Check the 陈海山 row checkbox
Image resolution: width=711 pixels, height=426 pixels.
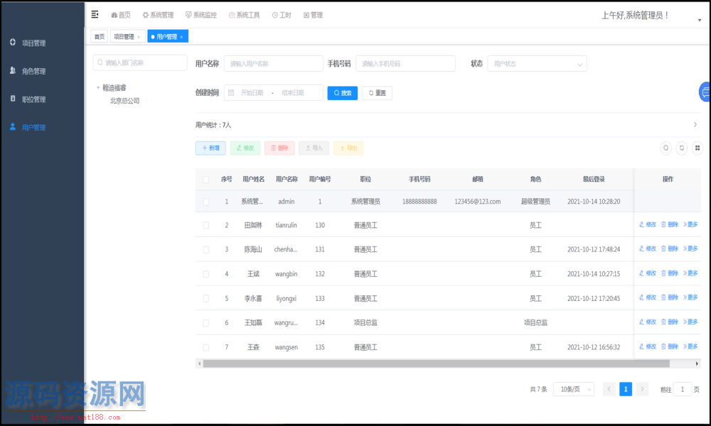(206, 250)
